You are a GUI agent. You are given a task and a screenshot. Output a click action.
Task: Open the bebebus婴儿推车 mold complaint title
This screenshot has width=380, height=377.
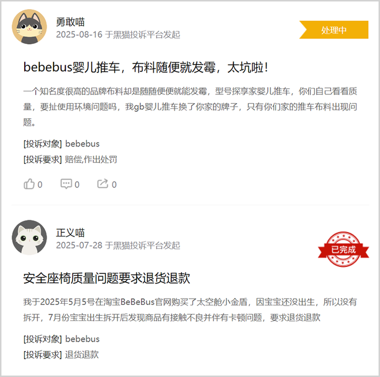146,67
